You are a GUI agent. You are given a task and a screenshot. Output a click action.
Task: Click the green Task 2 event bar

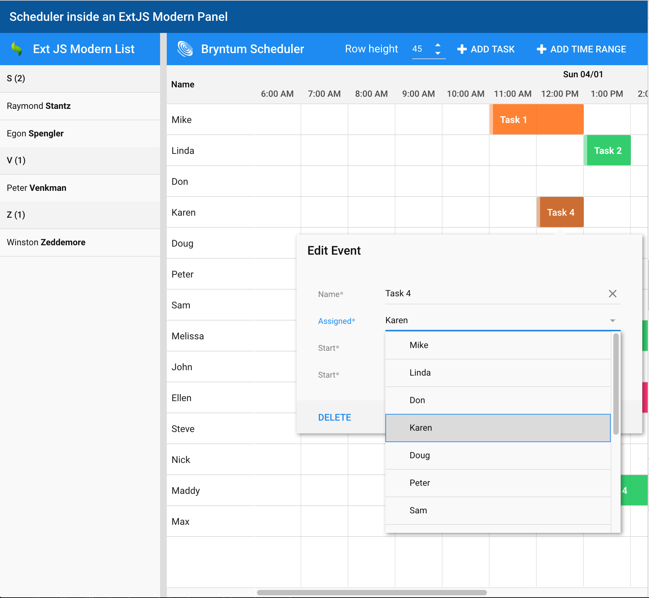[x=607, y=151]
